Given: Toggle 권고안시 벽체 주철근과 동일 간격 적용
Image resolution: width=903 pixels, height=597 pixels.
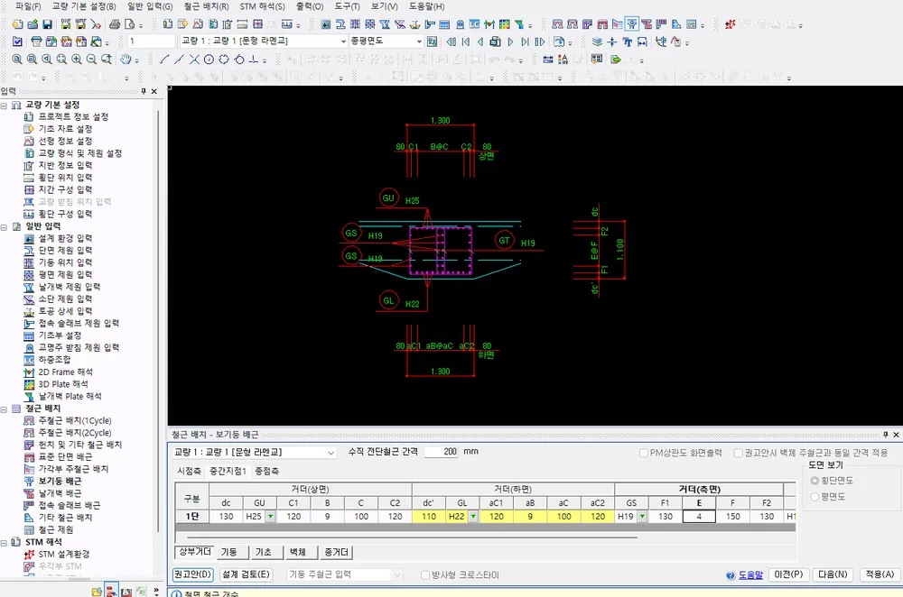Looking at the screenshot, I should [739, 454].
